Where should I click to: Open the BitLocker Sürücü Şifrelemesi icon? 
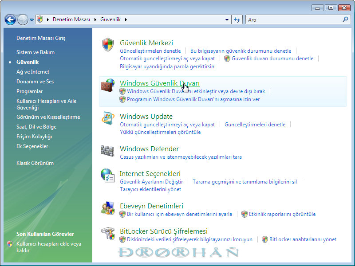108,234
